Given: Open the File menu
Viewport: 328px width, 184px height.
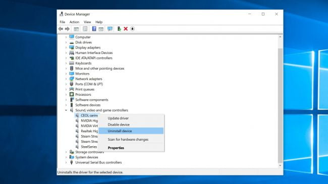Looking at the screenshot, I should click(x=63, y=22).
